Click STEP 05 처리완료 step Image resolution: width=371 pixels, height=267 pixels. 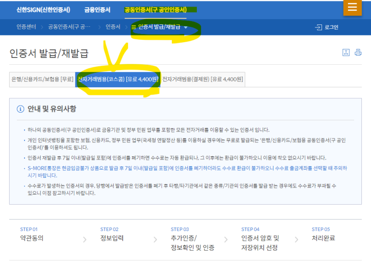pyautogui.click(x=323, y=234)
